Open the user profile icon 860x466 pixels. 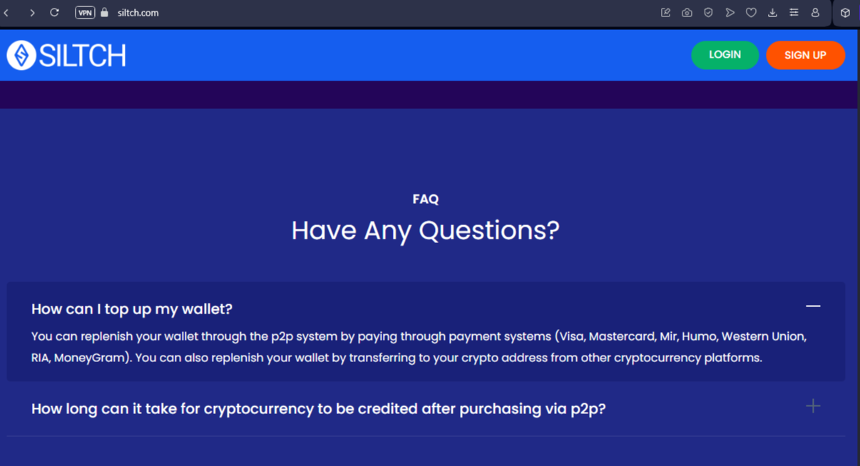815,13
